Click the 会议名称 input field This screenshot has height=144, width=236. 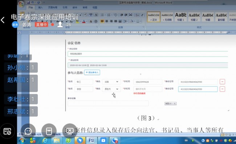click(148, 54)
